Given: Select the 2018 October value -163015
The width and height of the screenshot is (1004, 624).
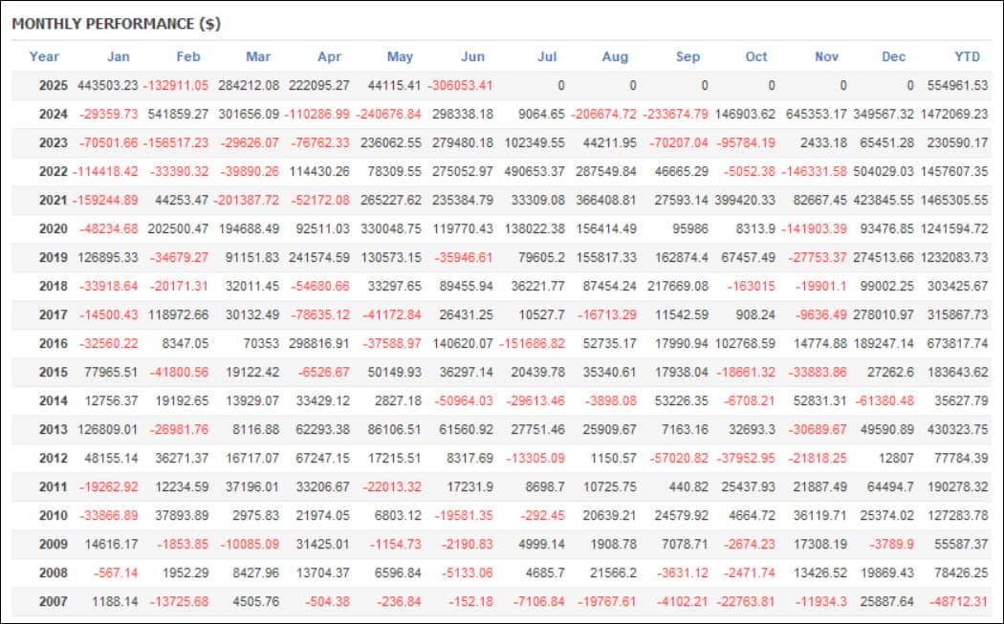Looking at the screenshot, I should (751, 286).
